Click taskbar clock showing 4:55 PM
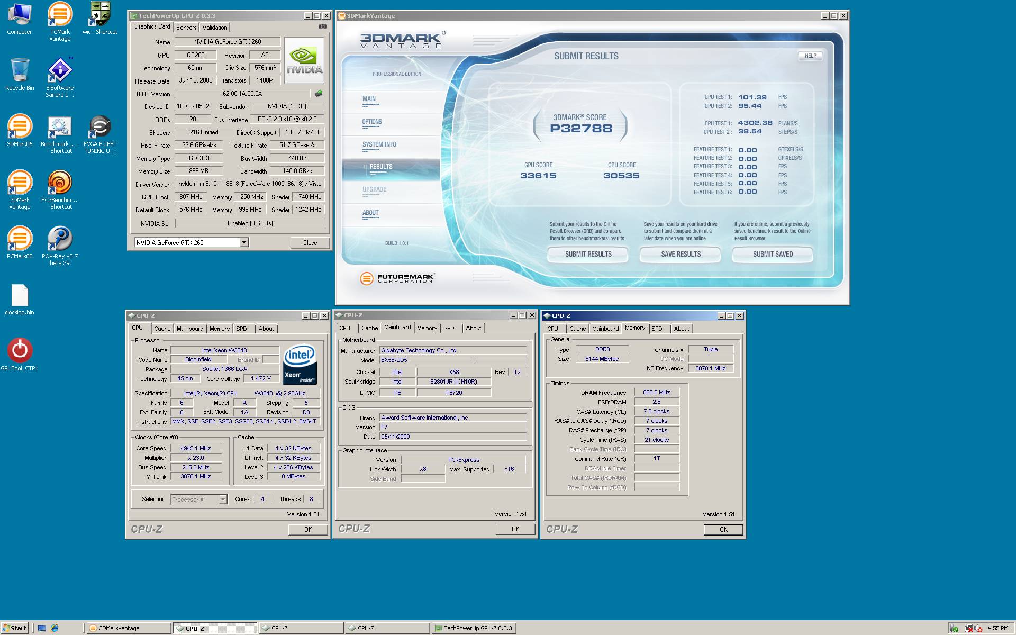This screenshot has width=1016, height=635. coord(997,628)
